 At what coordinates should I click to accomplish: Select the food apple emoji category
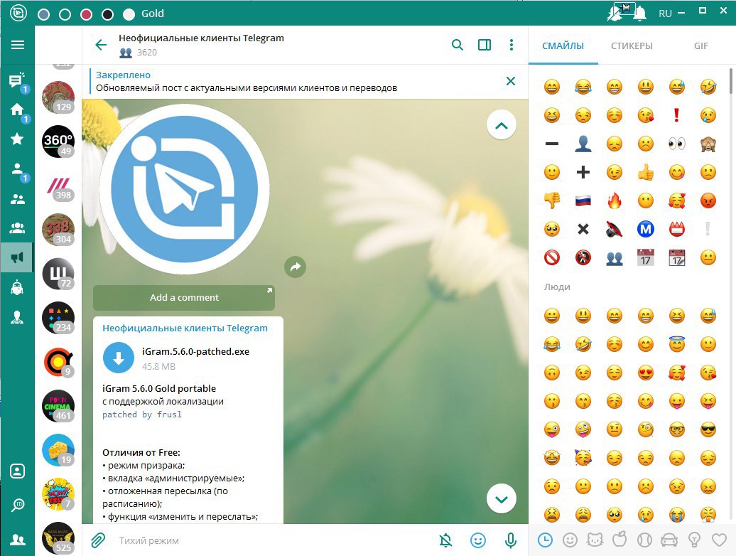point(619,540)
